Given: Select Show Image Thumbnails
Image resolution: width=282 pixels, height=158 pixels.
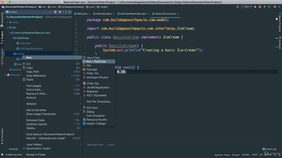Looking at the screenshot, I should (x=52, y=114).
